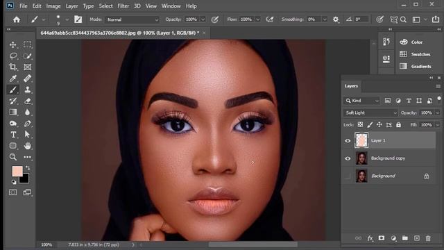Create a new layer
This screenshot has width=444, height=250.
coord(416,238)
